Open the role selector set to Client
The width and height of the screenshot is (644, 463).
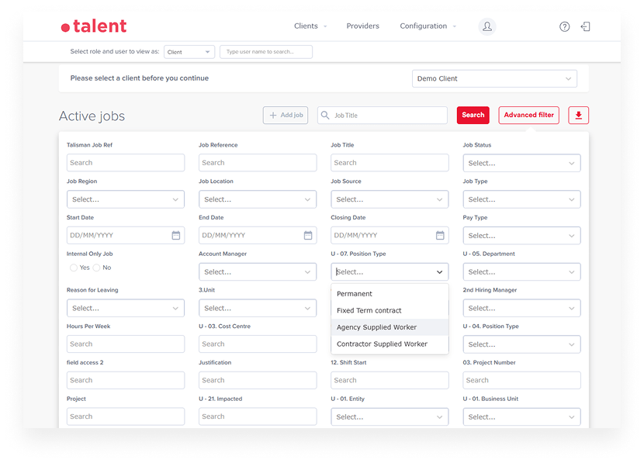click(x=189, y=52)
